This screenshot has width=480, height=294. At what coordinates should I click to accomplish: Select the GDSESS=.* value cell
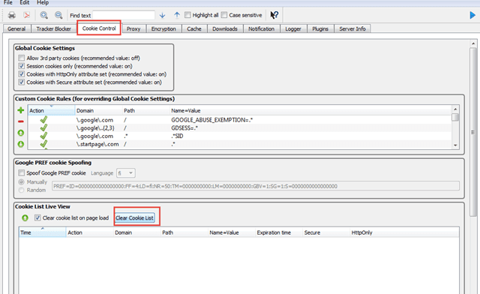click(184, 127)
